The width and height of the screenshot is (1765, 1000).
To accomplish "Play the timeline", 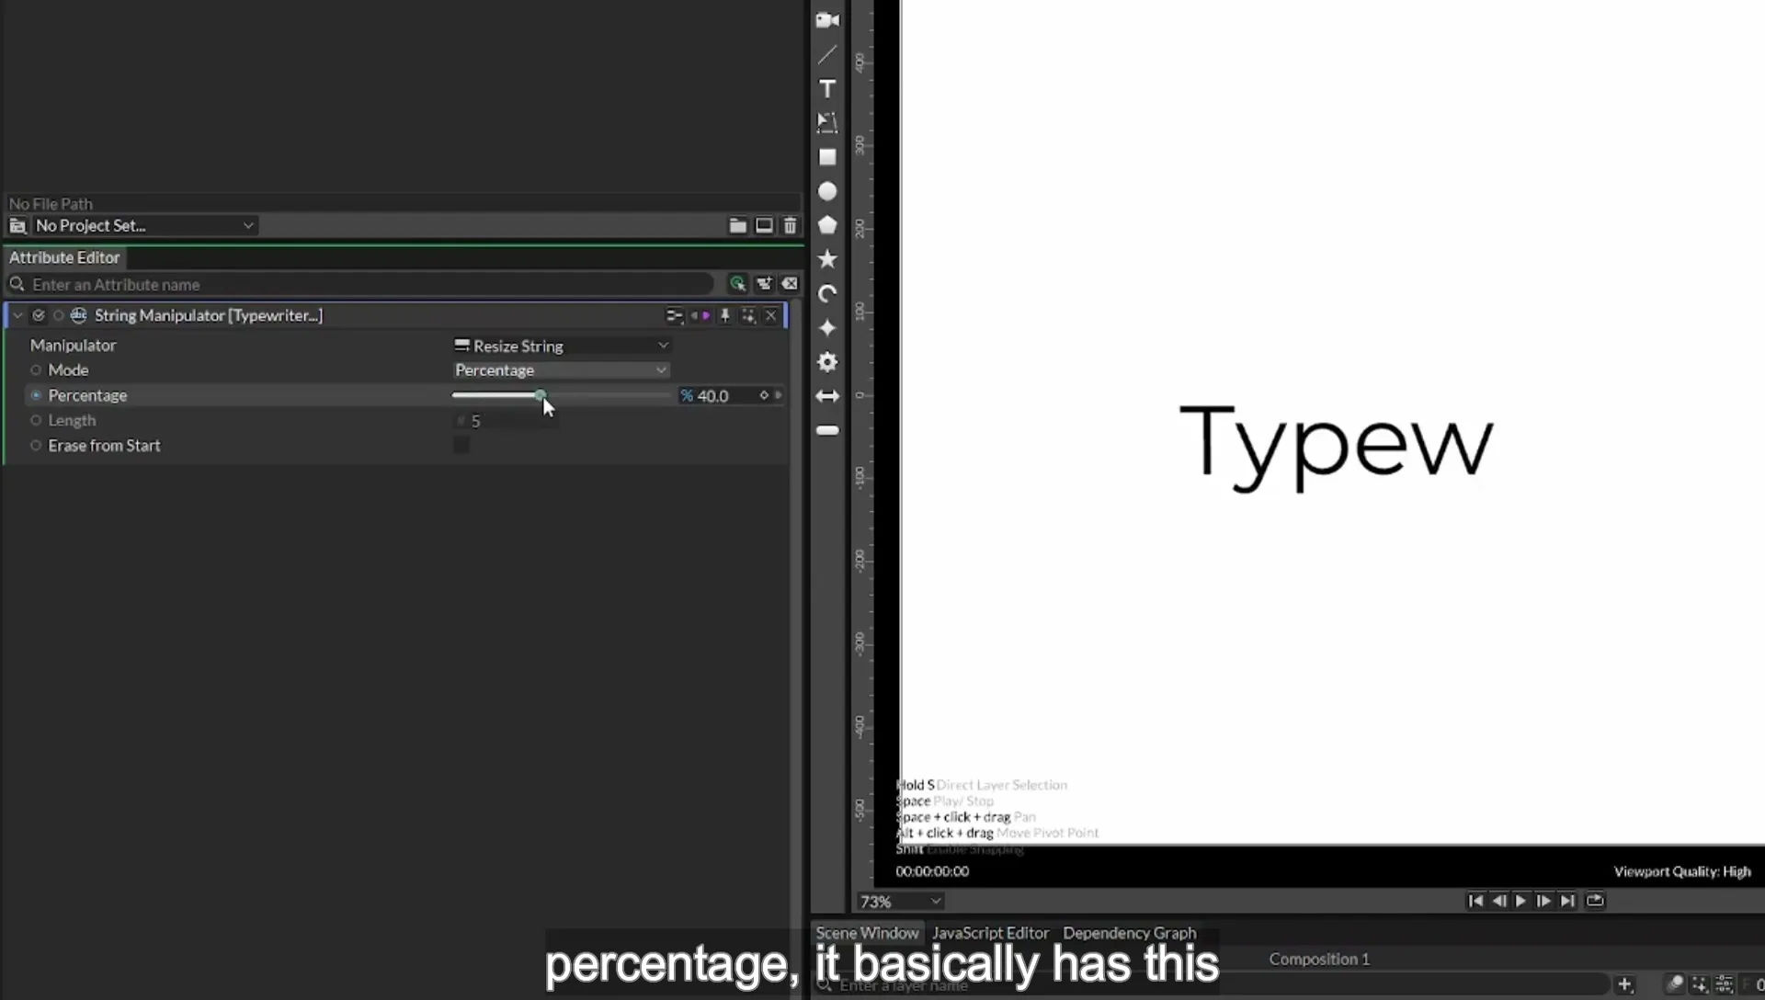I will (x=1520, y=901).
